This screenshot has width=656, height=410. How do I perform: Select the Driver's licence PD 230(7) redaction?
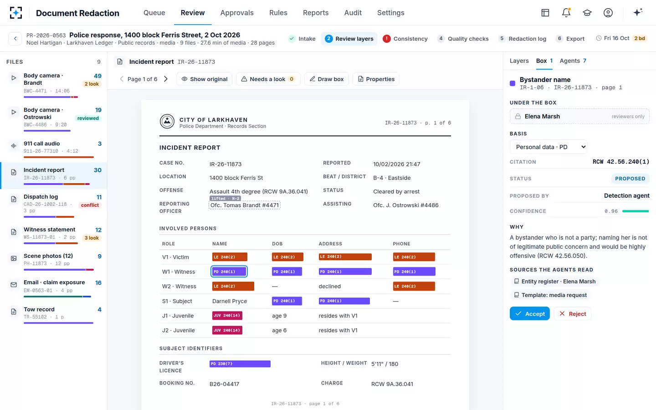[240, 364]
